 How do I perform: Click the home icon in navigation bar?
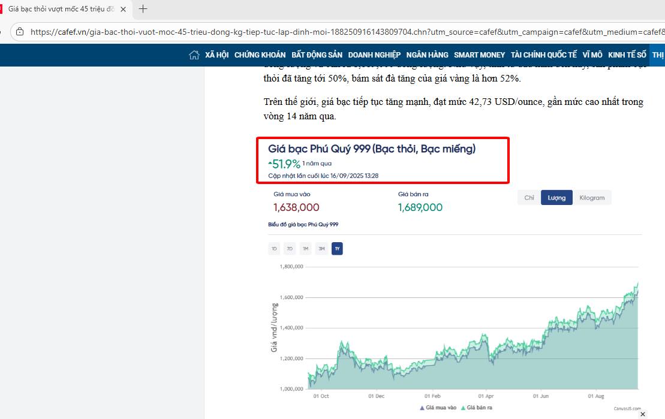pos(194,55)
